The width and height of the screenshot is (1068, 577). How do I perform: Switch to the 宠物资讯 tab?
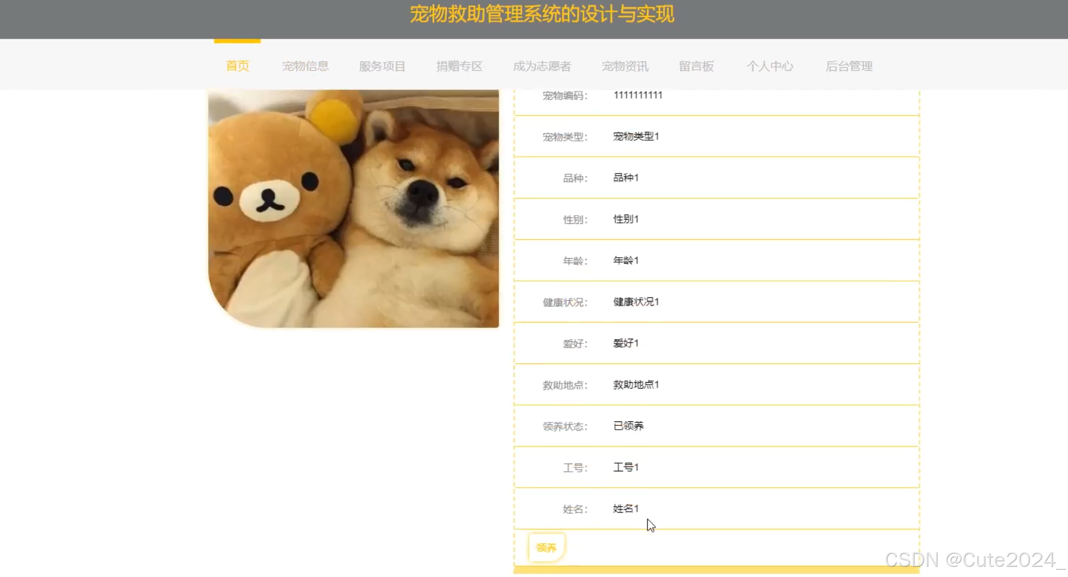click(625, 66)
